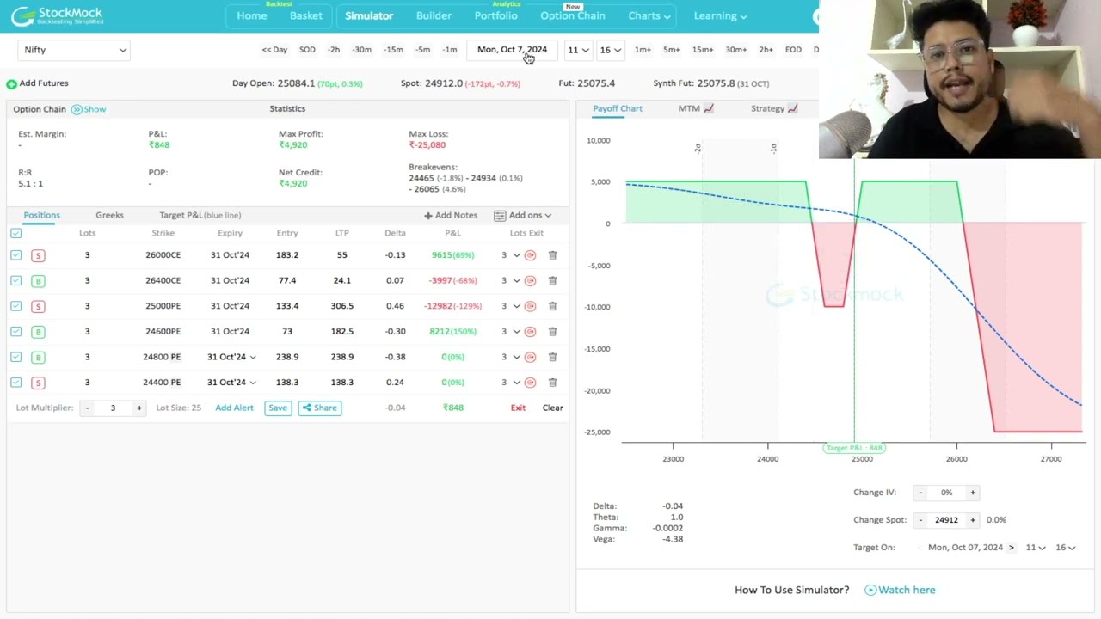Open the Nifty instrument dropdown
The image size is (1101, 619).
click(x=74, y=50)
